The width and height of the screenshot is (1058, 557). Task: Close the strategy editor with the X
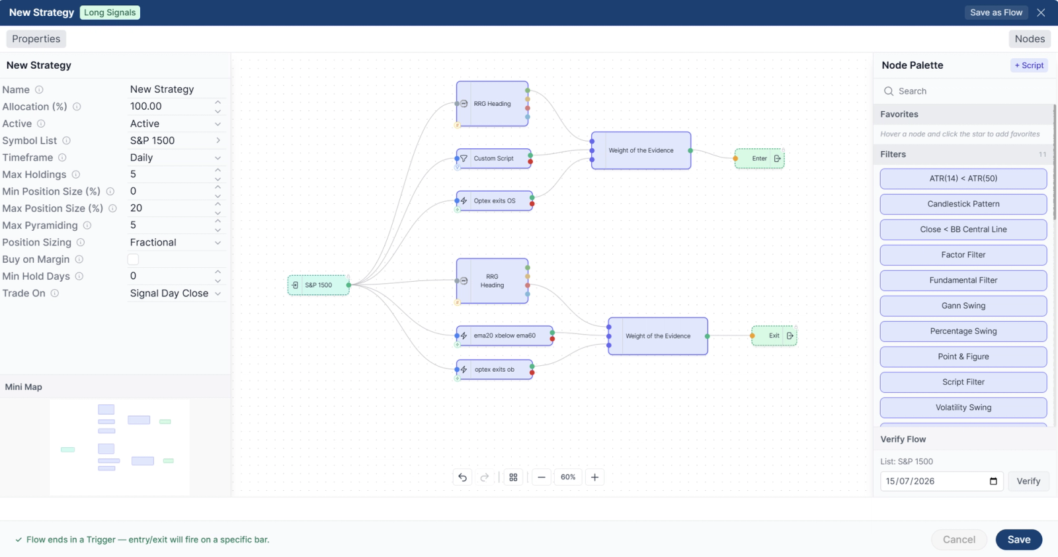(1041, 13)
